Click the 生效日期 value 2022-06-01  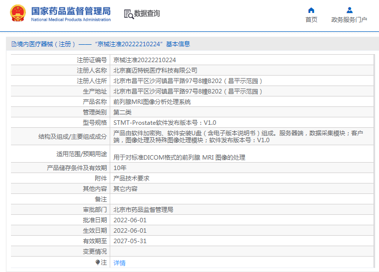(130, 231)
